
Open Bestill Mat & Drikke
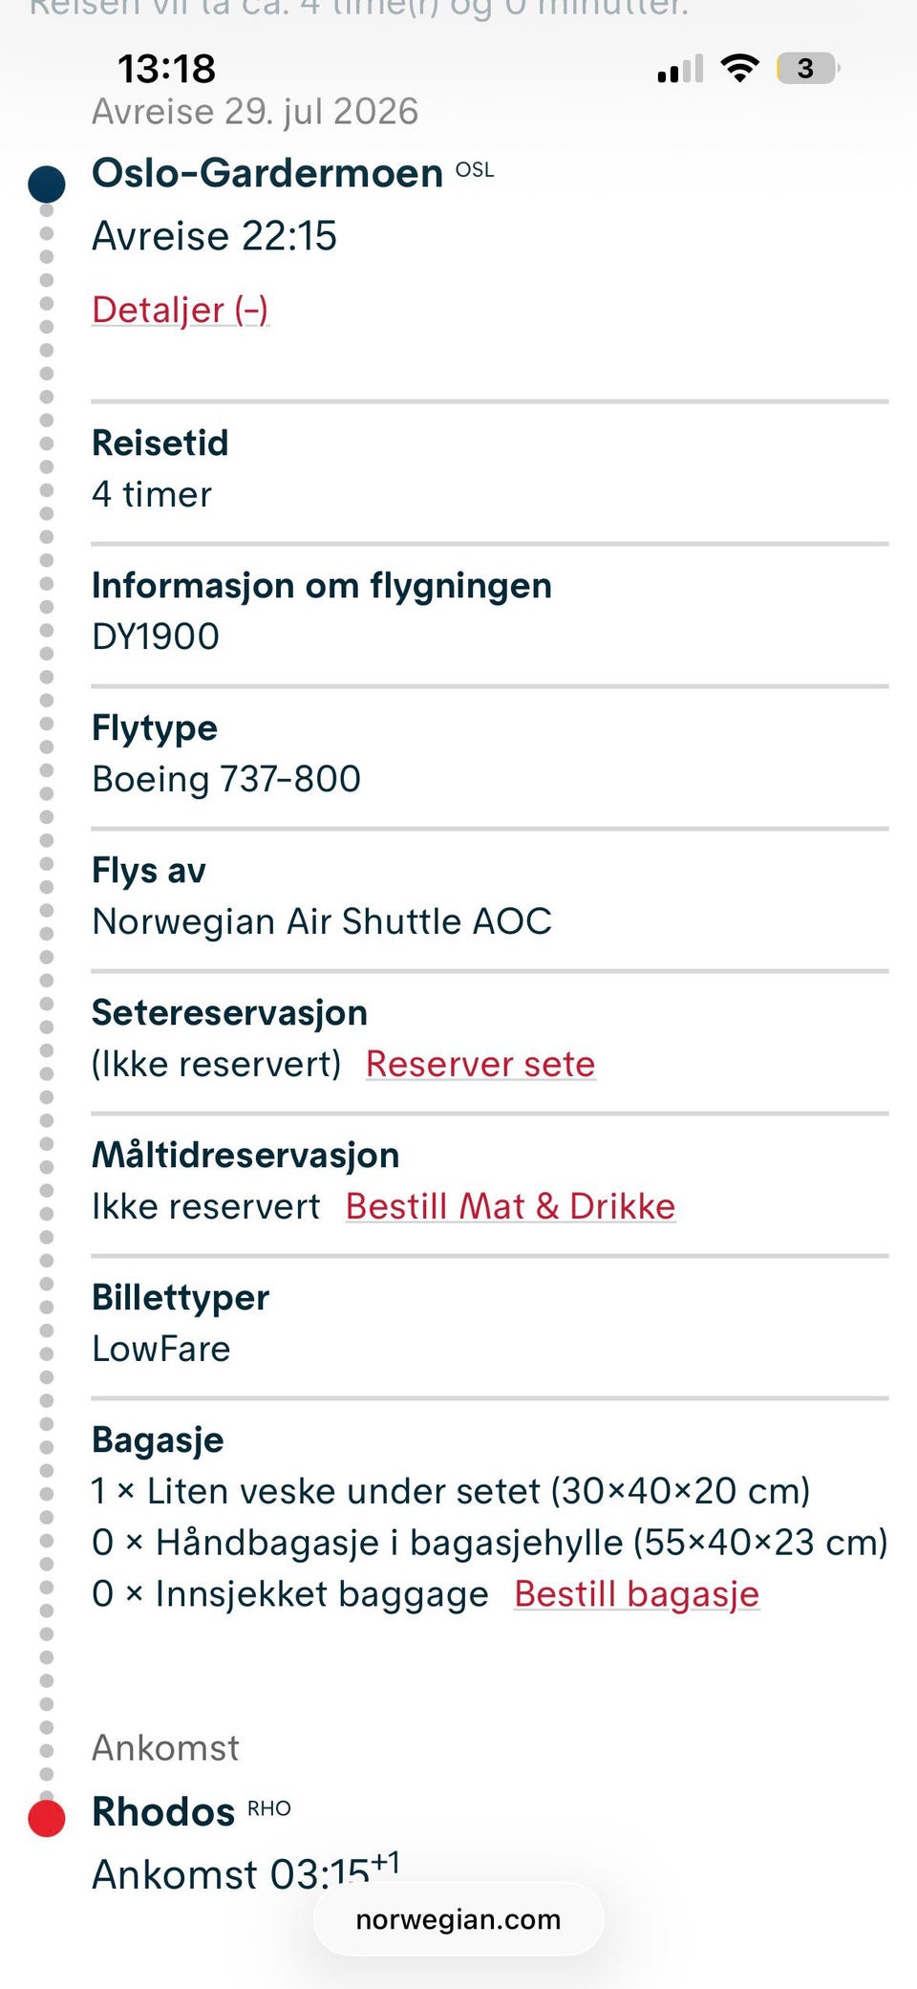click(510, 1205)
